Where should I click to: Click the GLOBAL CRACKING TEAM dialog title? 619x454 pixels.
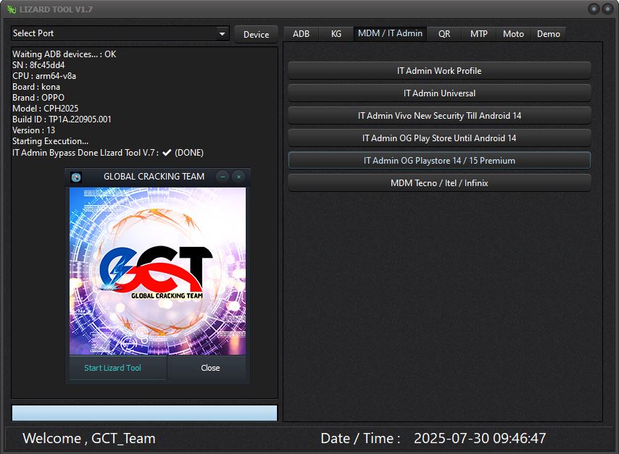click(x=154, y=177)
